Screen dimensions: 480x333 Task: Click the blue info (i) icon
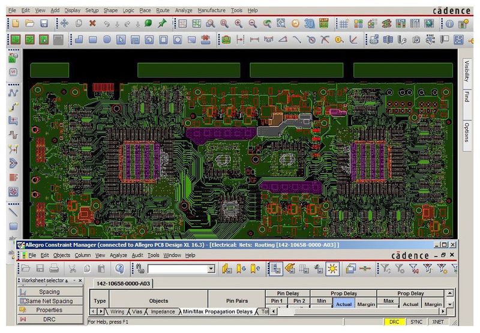pyautogui.click(x=449, y=23)
